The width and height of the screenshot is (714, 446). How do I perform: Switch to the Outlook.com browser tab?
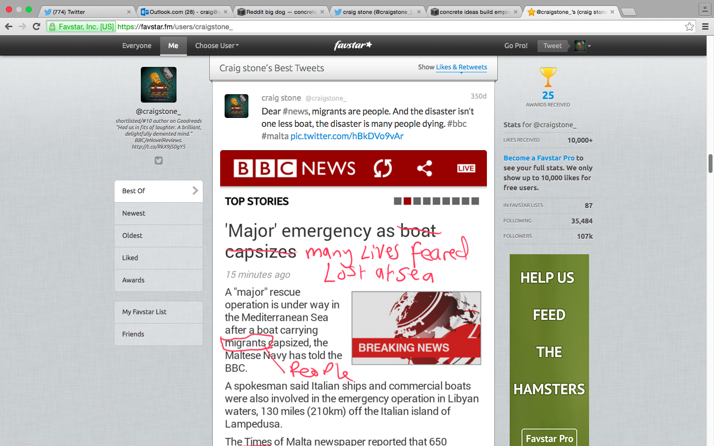(x=184, y=11)
